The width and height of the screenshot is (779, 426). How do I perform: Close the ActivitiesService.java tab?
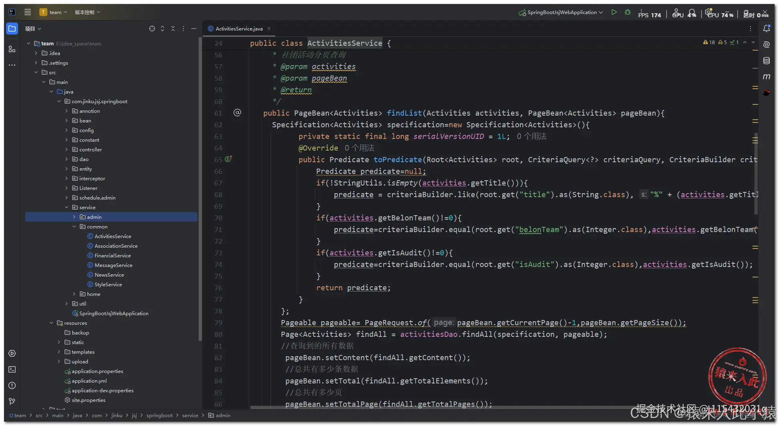click(269, 29)
